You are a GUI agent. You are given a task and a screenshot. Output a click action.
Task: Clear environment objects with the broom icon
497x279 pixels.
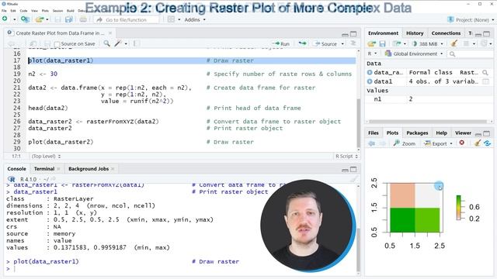coord(454,43)
